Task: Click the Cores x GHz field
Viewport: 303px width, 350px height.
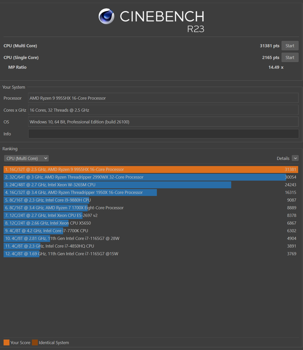Action: pos(163,110)
